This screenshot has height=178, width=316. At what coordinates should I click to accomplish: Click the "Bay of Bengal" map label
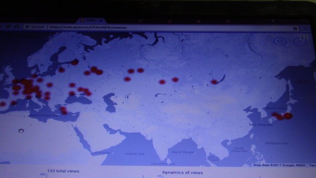click(183, 152)
